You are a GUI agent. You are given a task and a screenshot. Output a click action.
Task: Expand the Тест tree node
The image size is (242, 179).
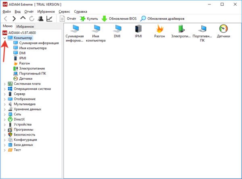click(x=4, y=150)
